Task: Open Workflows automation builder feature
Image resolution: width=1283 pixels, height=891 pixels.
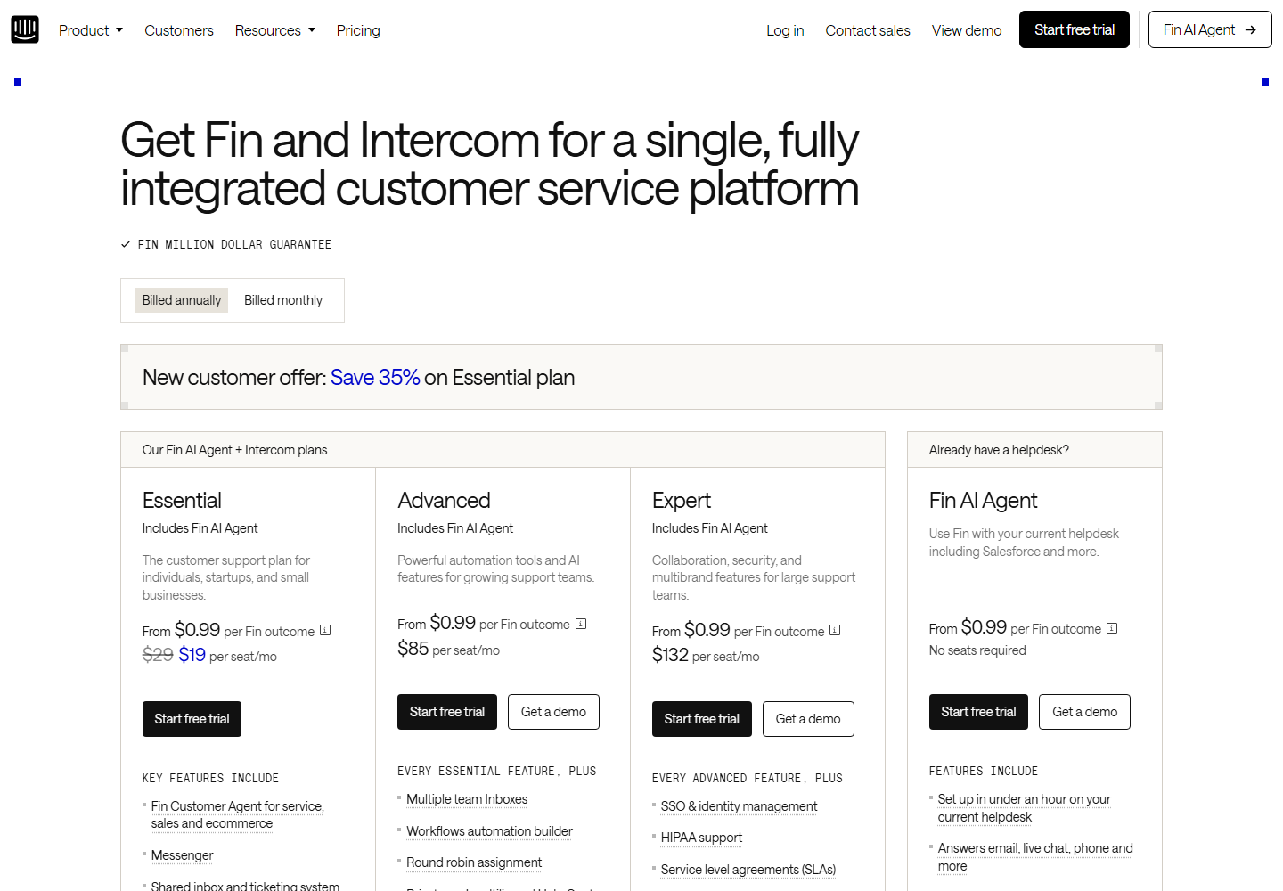Action: tap(489, 831)
